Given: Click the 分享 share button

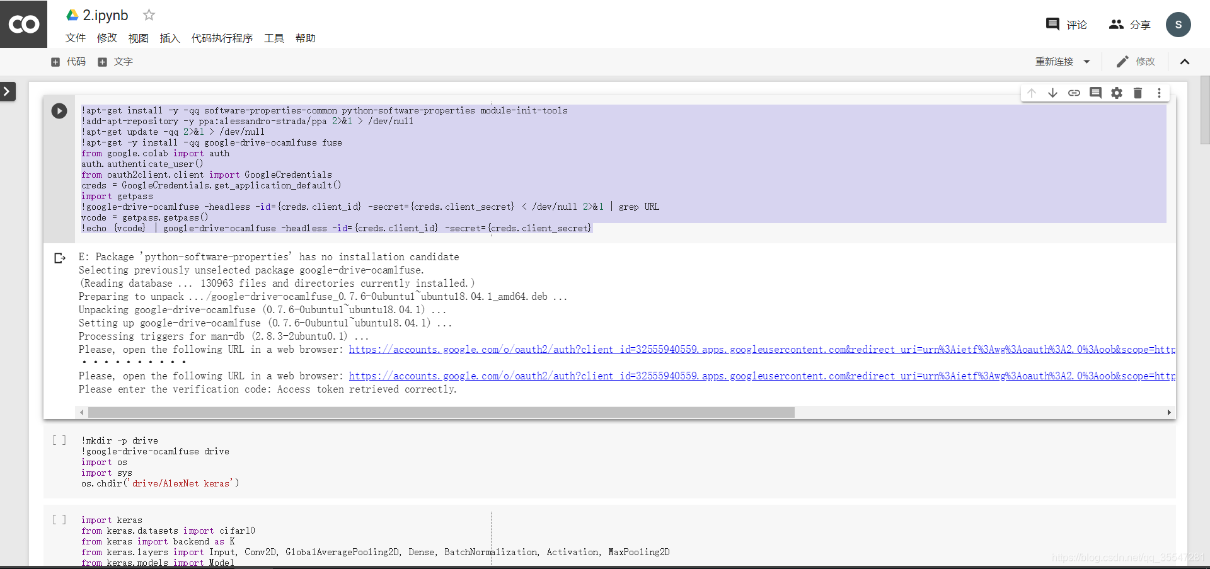Looking at the screenshot, I should (x=1130, y=25).
